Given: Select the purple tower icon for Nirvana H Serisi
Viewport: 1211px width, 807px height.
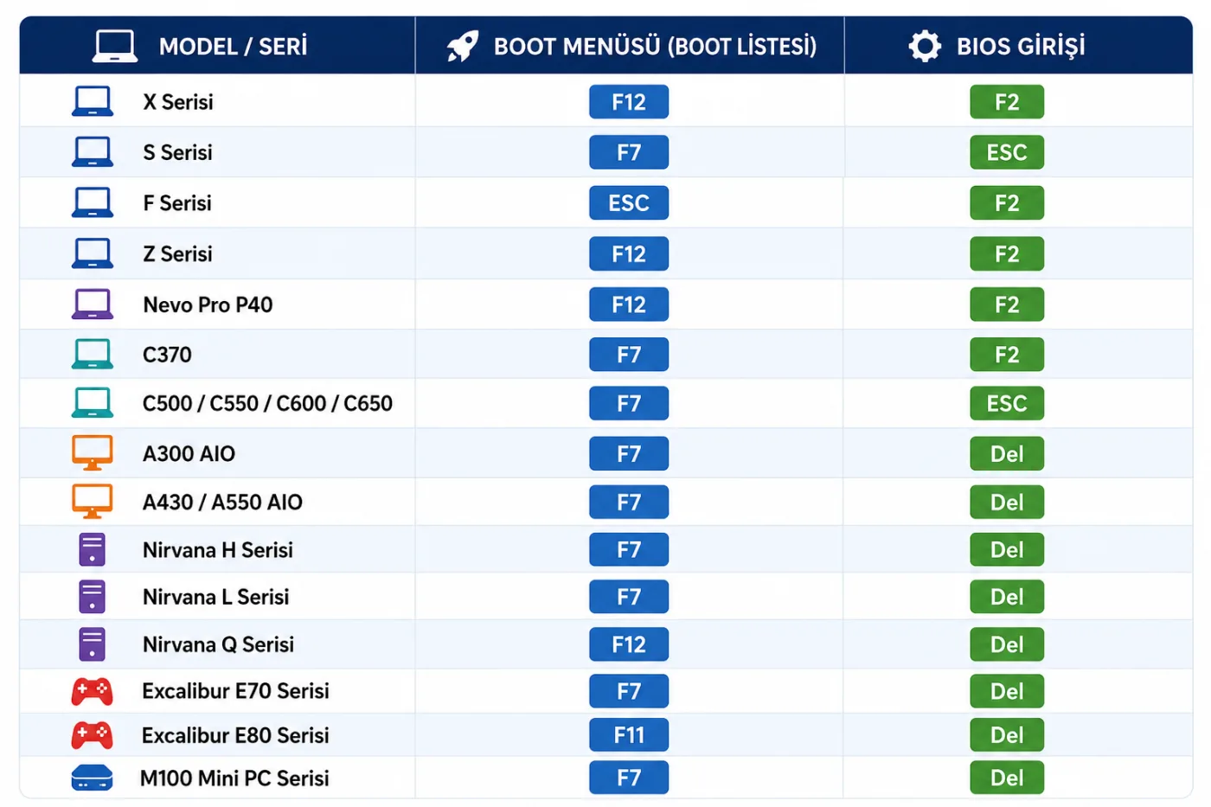Looking at the screenshot, I should click(x=92, y=549).
